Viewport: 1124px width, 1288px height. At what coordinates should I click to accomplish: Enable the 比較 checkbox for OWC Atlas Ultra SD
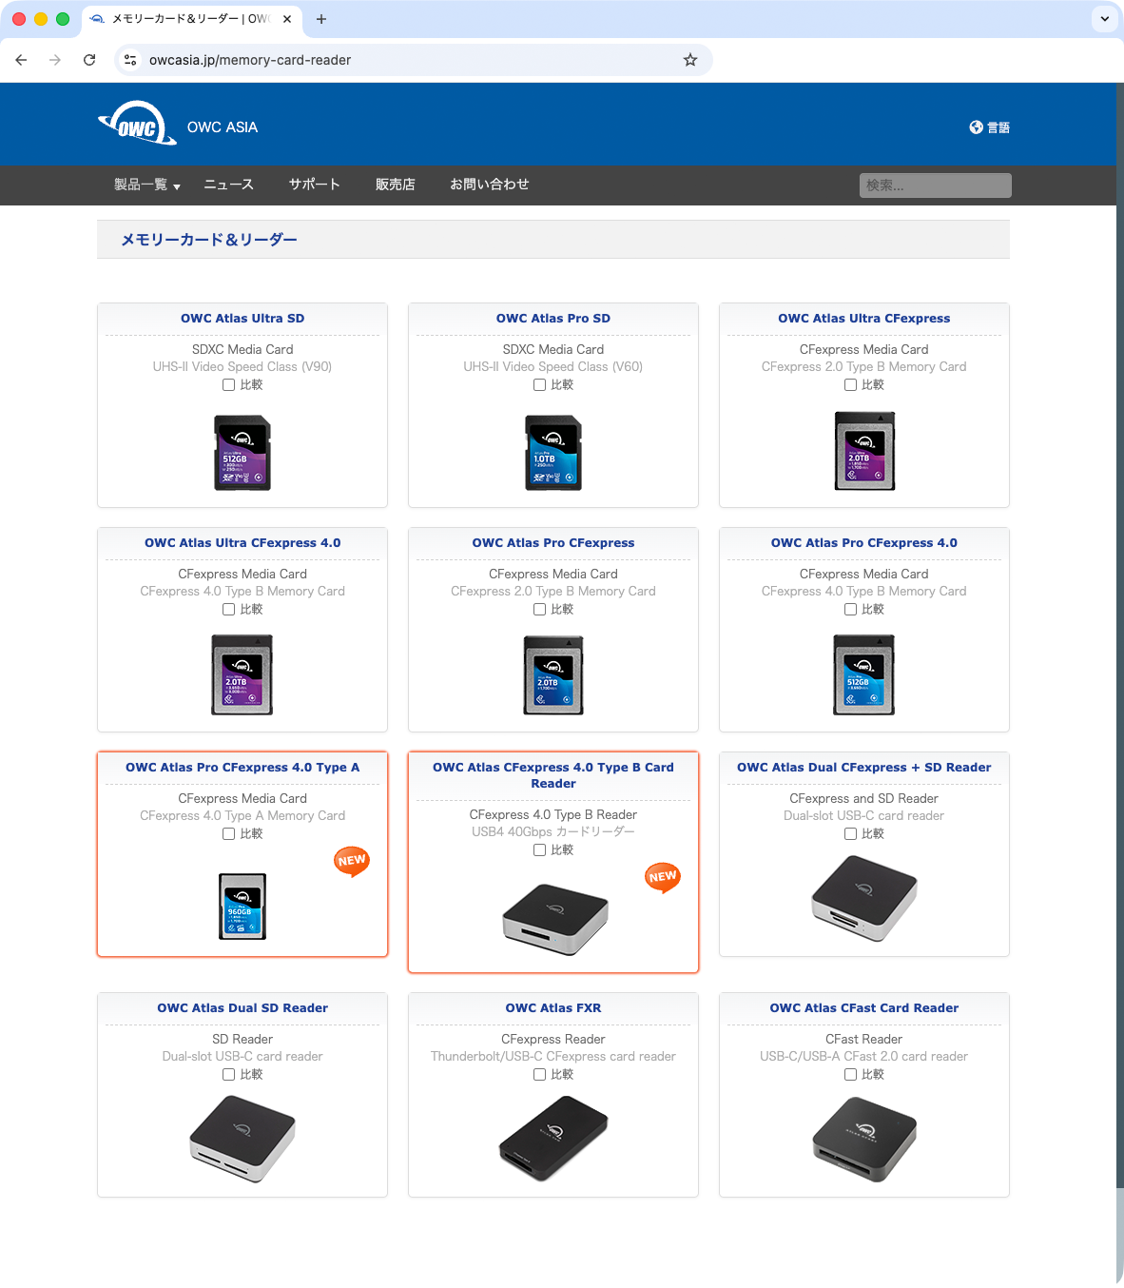[x=228, y=384]
